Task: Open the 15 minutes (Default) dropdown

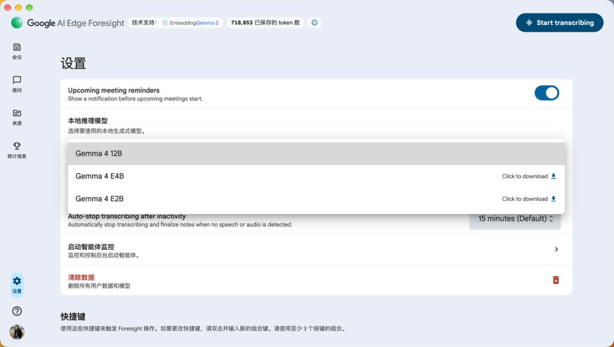Action: (515, 219)
